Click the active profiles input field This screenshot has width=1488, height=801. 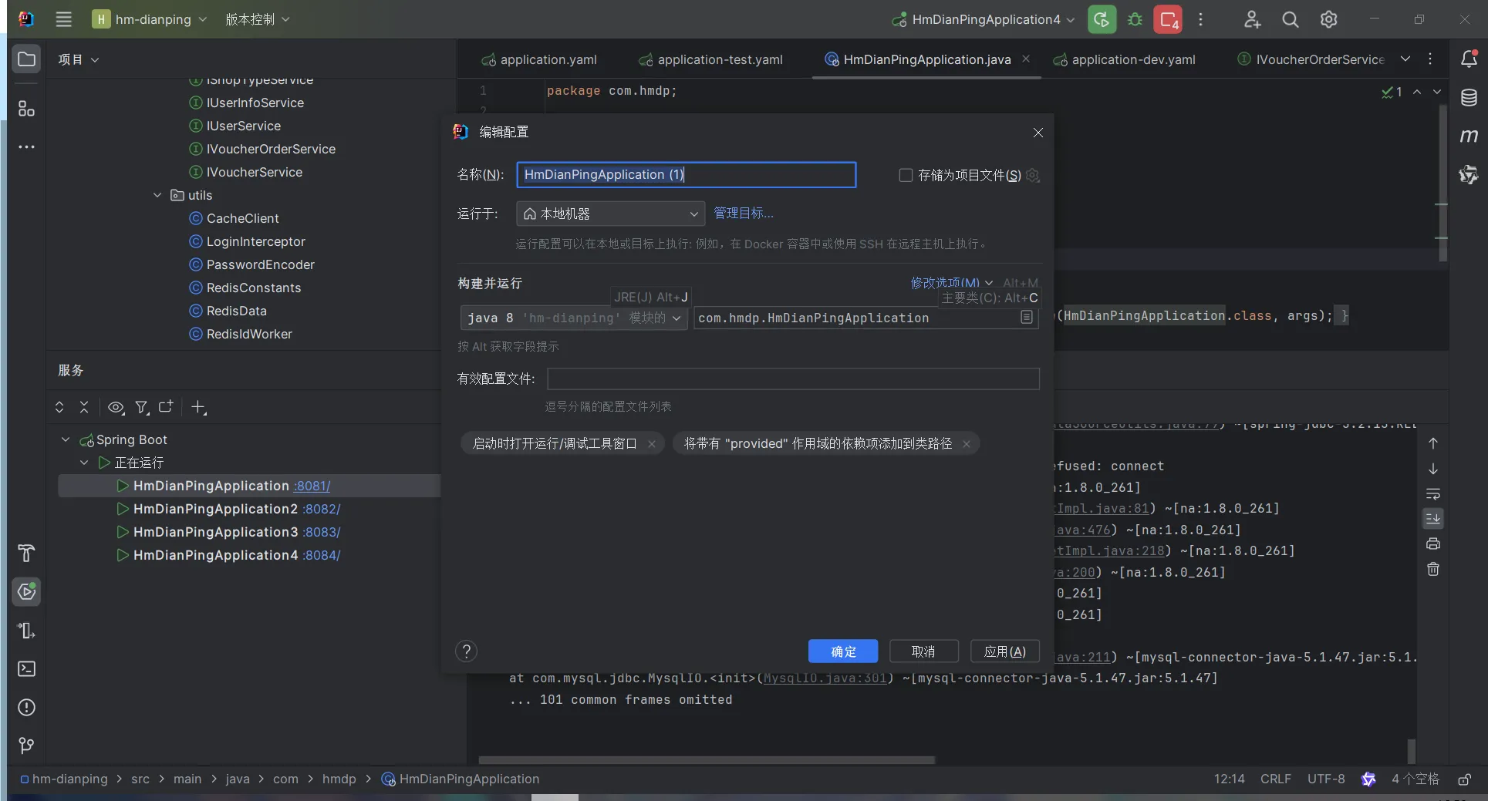coord(793,379)
